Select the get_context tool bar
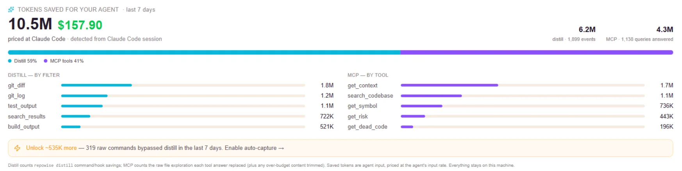The width and height of the screenshot is (682, 171). tap(523, 85)
